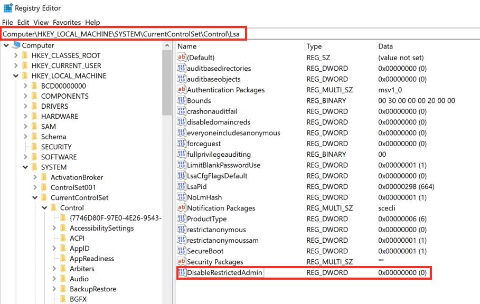This screenshot has width=480, height=304.
Task: Click the icon next to Authentication Packages
Action: point(182,90)
